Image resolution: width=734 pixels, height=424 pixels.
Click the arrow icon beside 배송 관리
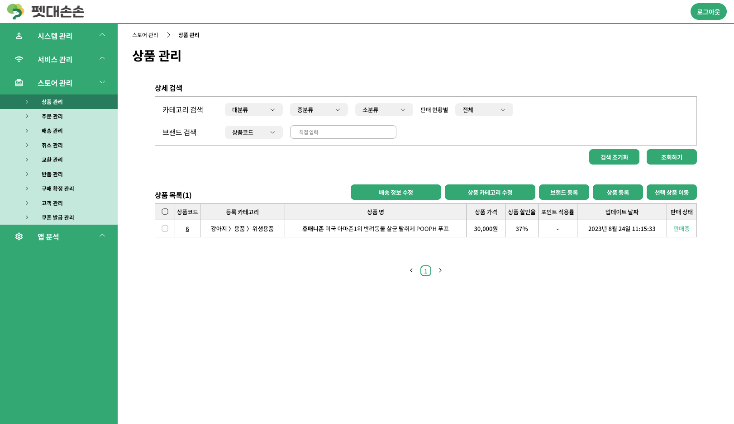(27, 131)
